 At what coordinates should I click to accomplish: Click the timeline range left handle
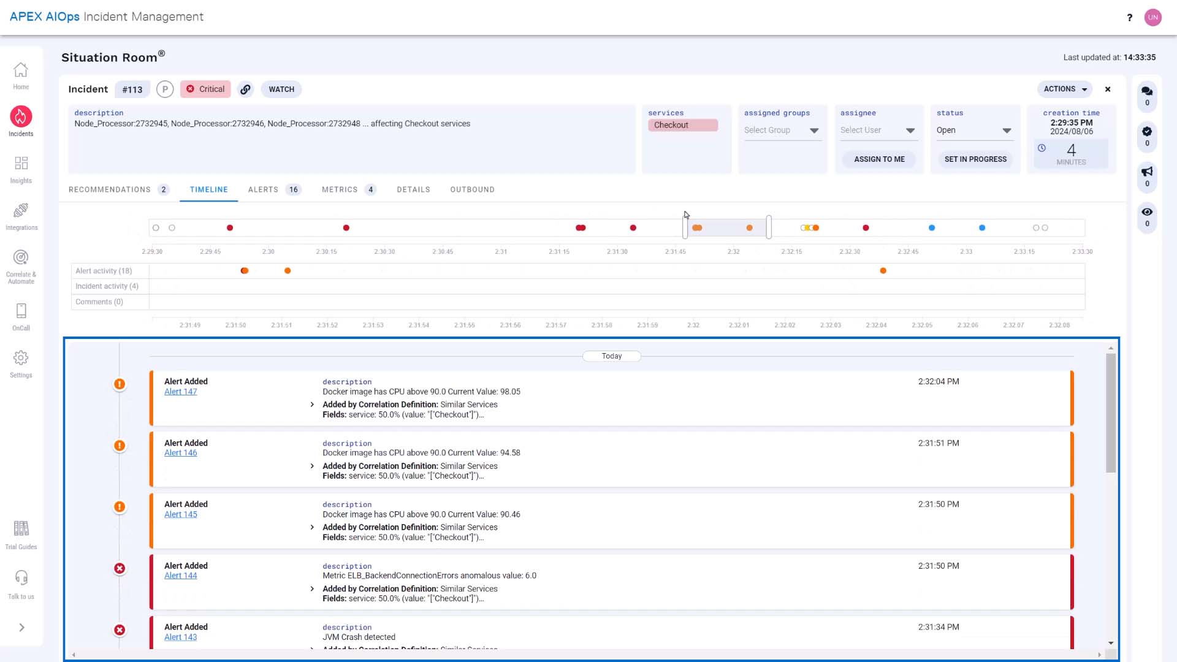pyautogui.click(x=685, y=227)
